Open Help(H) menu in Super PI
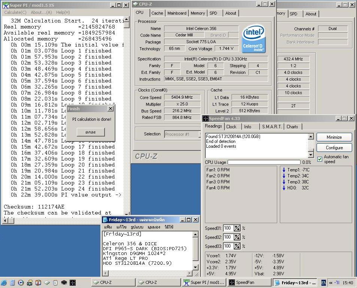This screenshot has height=288, width=357. 63,12
